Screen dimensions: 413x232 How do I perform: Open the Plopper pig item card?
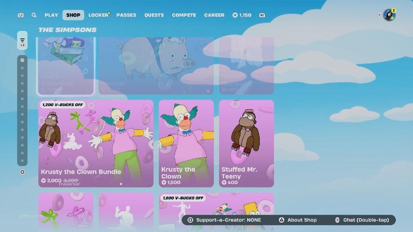pyautogui.click(x=156, y=66)
